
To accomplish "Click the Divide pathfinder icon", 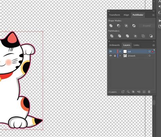I will [x=112, y=36].
